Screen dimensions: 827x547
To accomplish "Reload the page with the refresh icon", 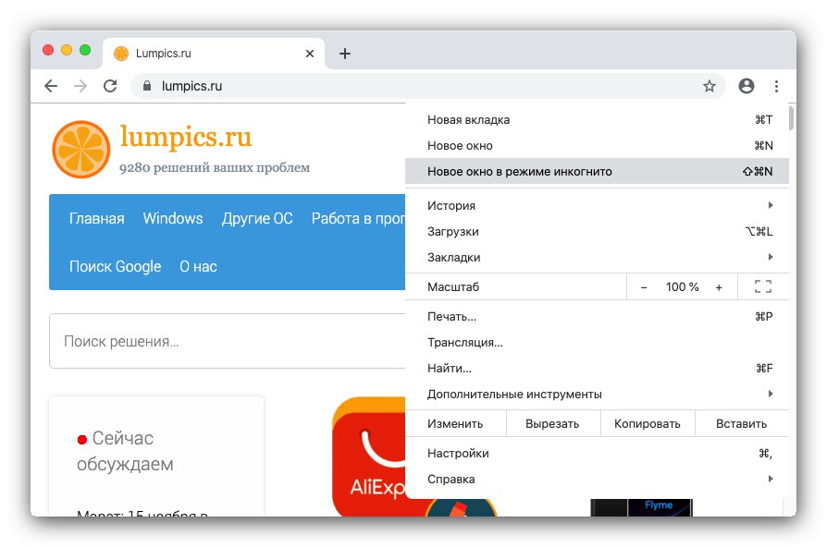I will coord(111,85).
